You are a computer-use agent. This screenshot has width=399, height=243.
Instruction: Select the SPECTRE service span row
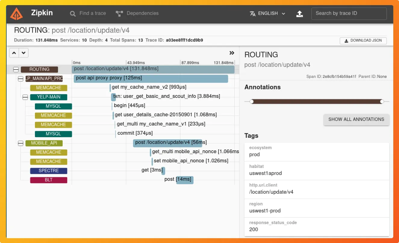tap(48, 171)
